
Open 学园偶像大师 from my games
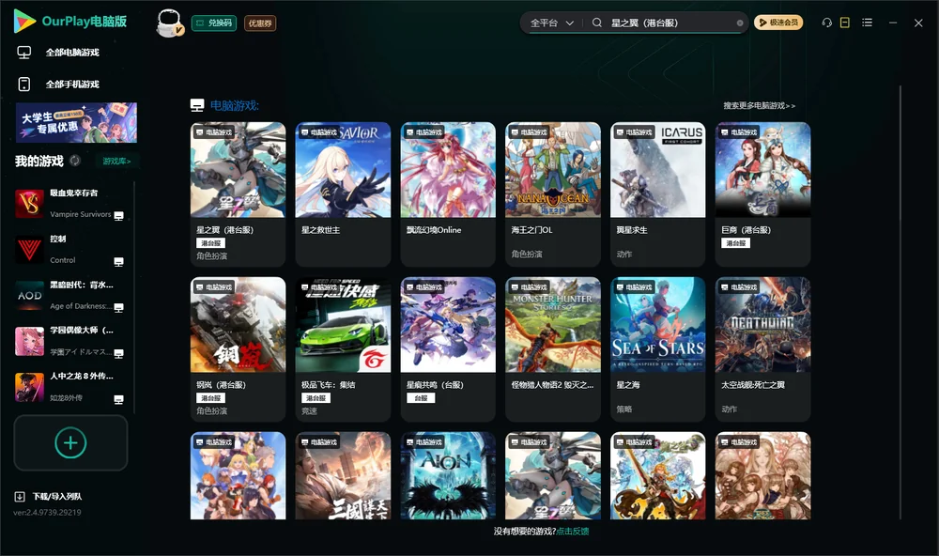click(x=70, y=341)
